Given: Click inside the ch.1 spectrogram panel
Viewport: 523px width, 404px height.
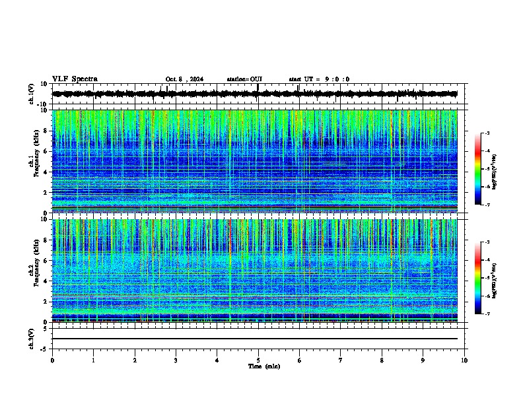Looking at the screenshot, I should [255, 161].
